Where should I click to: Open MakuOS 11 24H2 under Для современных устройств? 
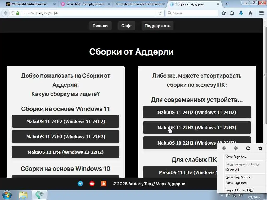click(197, 112)
